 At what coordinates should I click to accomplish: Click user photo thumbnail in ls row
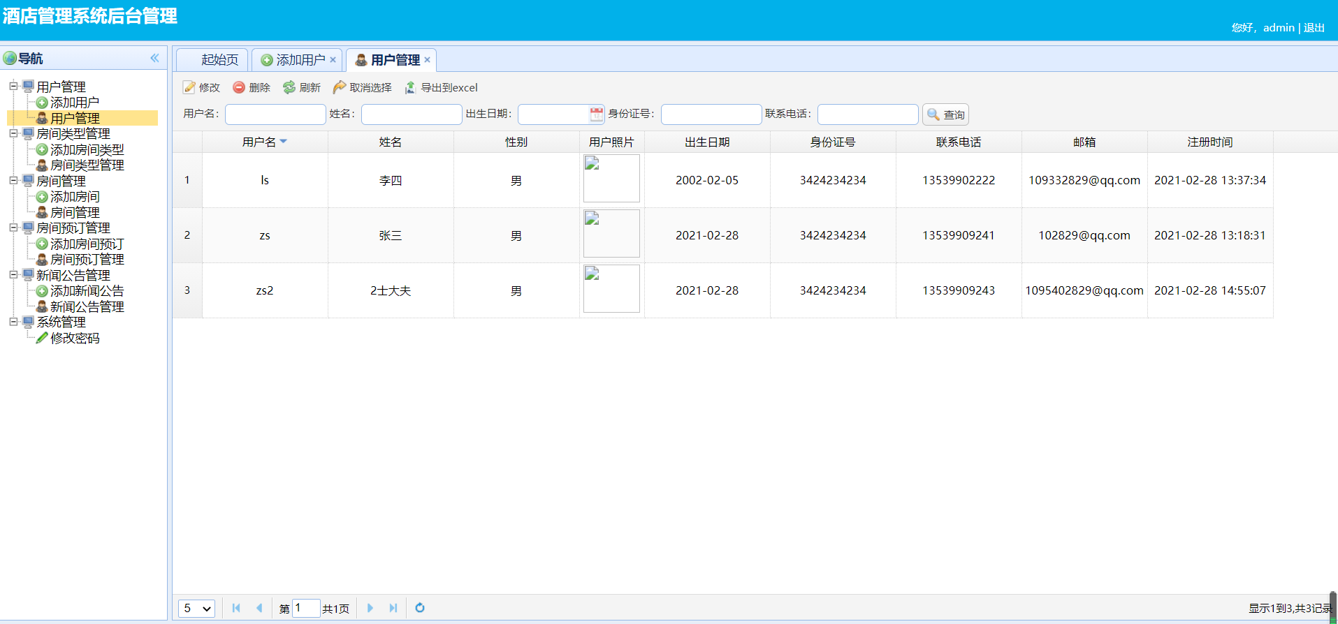(611, 179)
